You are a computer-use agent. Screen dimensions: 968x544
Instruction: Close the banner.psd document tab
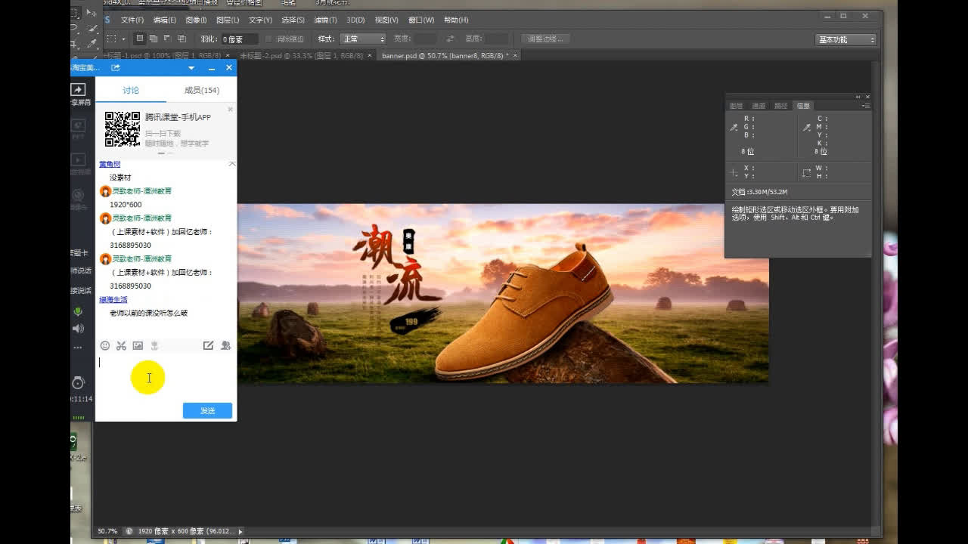[517, 55]
